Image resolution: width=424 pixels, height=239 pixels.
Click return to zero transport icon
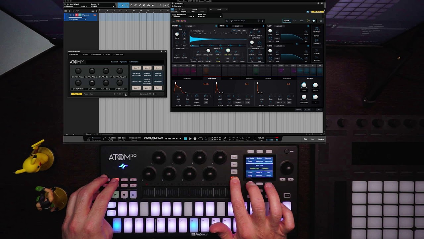(x=181, y=139)
